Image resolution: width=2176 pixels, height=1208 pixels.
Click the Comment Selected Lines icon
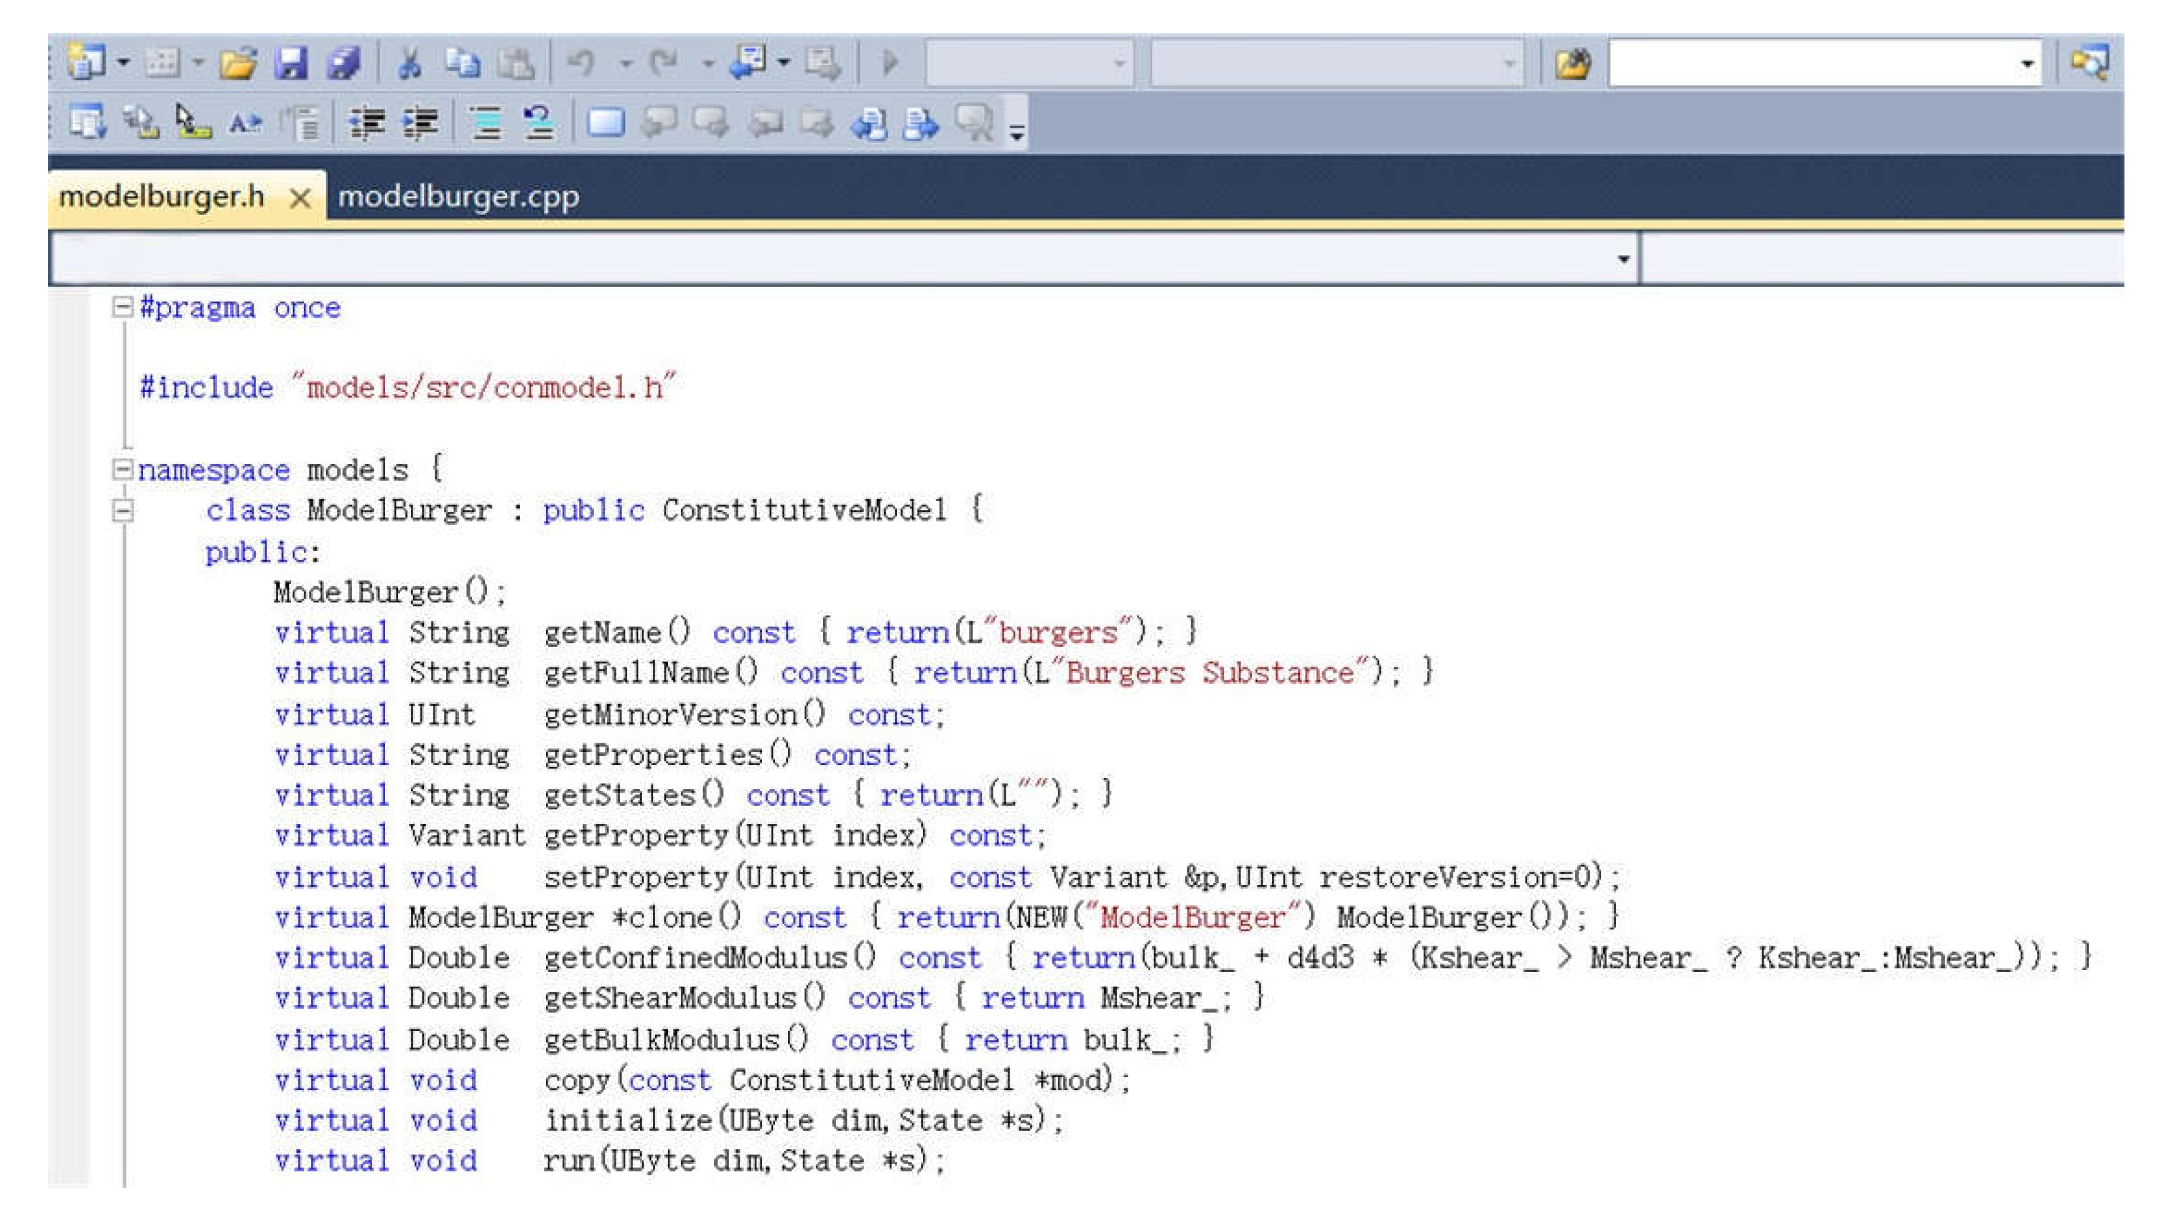tap(487, 123)
